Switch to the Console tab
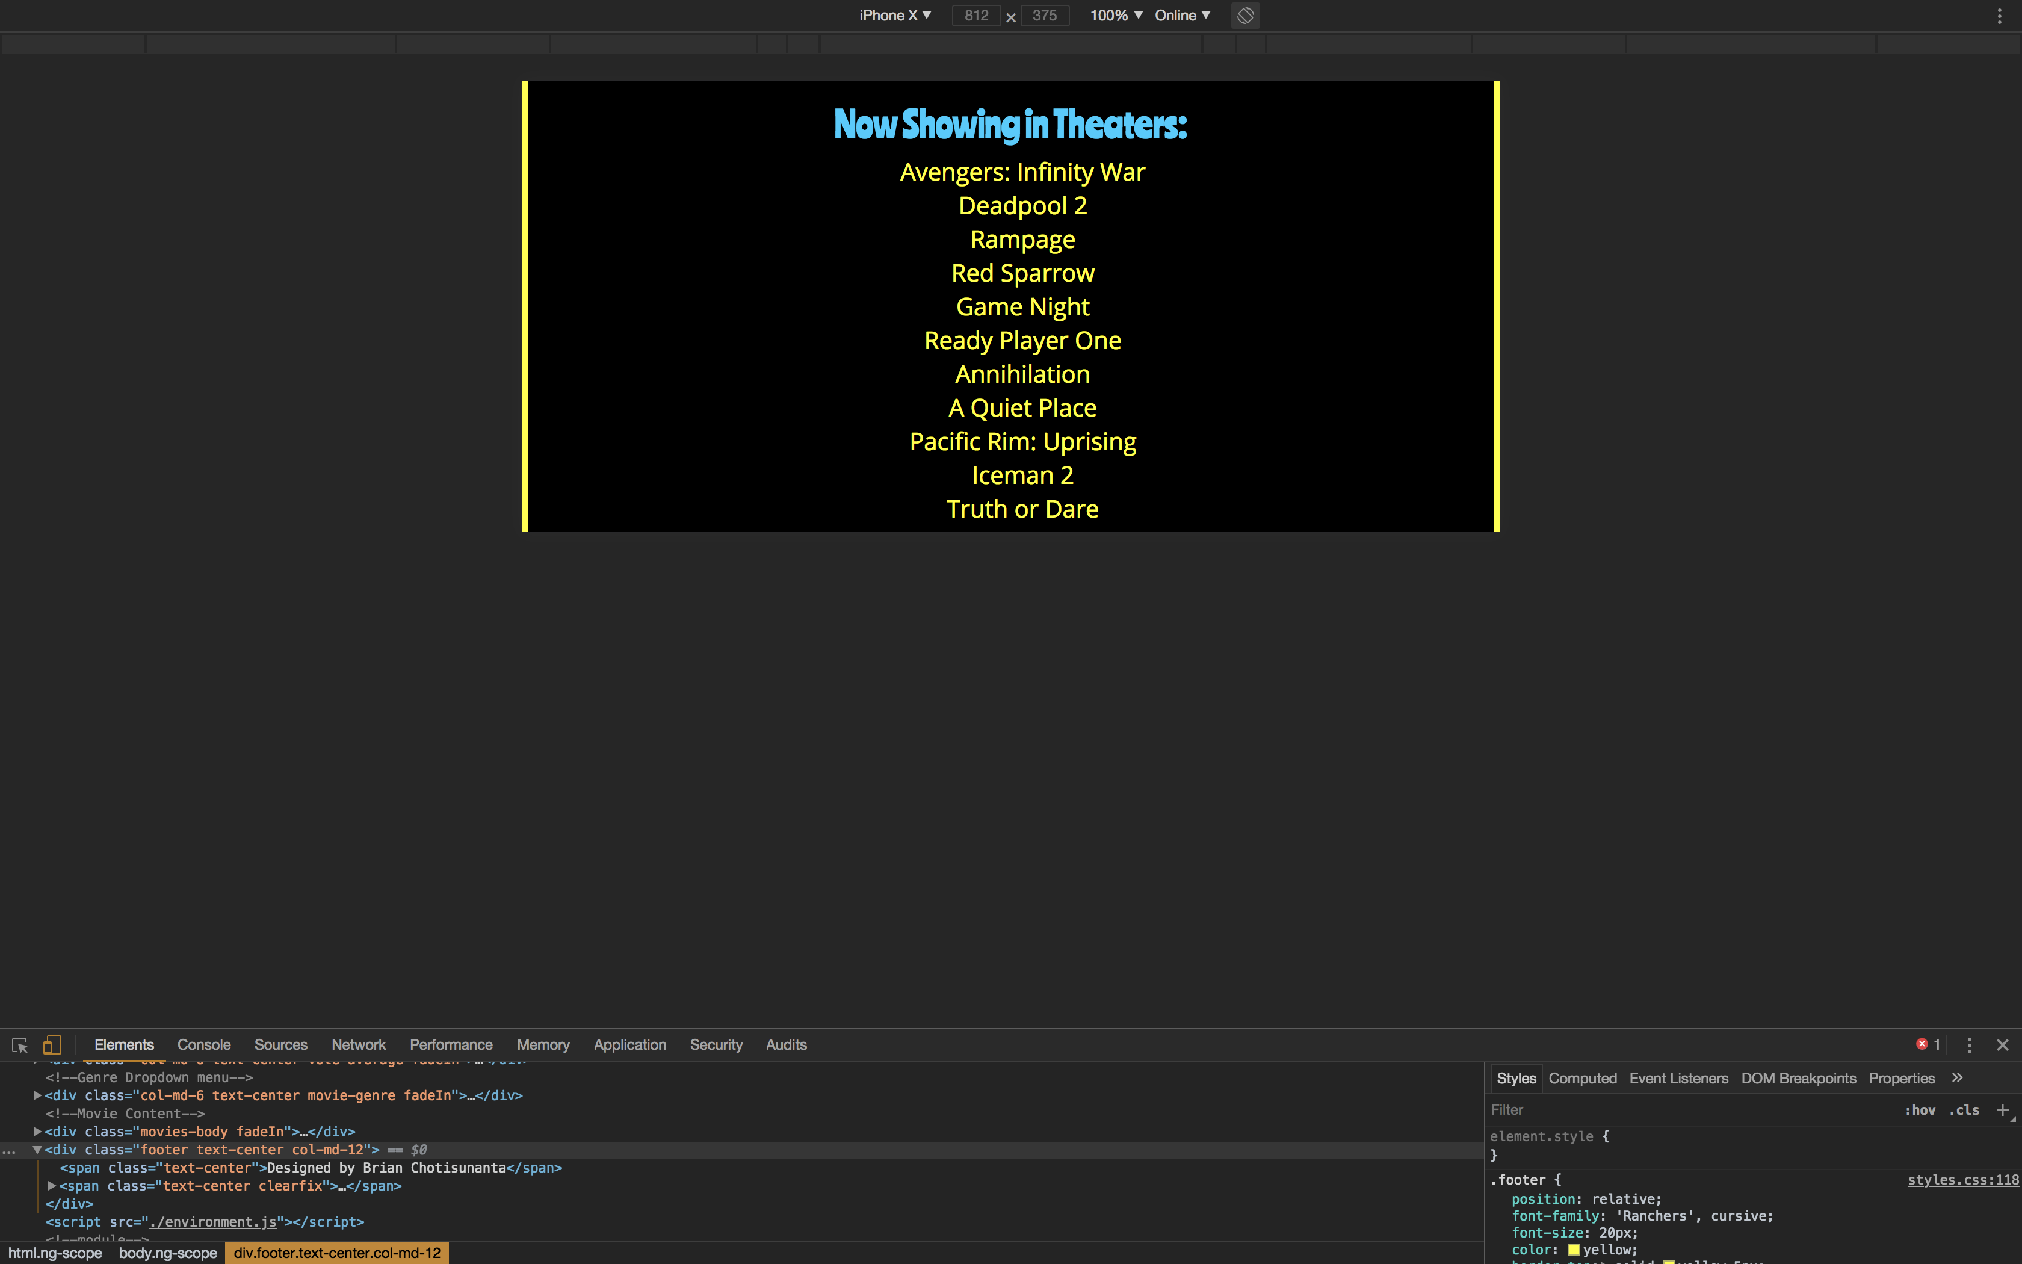Viewport: 2022px width, 1264px height. coord(204,1045)
